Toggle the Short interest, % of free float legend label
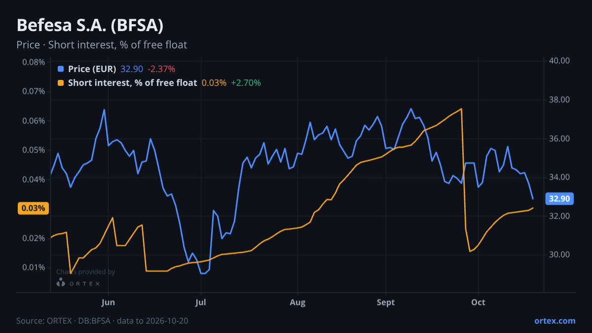The height and width of the screenshot is (333, 592). click(x=132, y=83)
